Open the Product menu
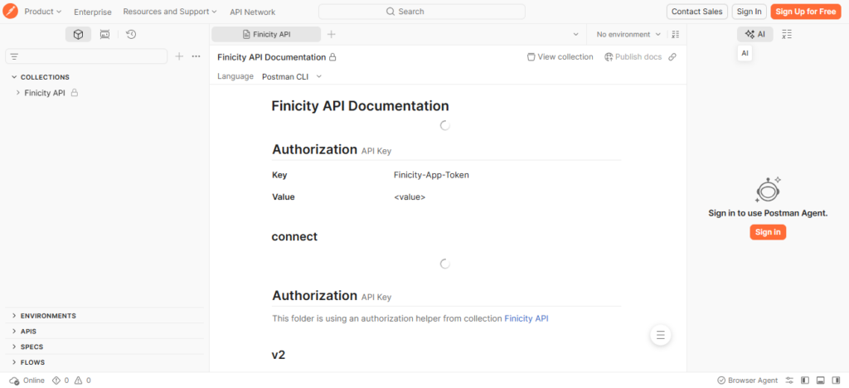Viewport: 849px width, 388px height. [43, 12]
